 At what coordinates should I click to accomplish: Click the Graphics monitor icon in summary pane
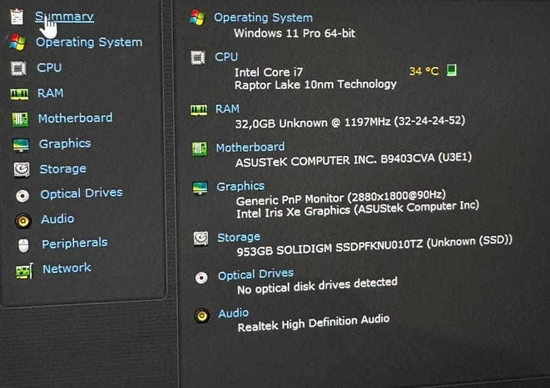[200, 188]
